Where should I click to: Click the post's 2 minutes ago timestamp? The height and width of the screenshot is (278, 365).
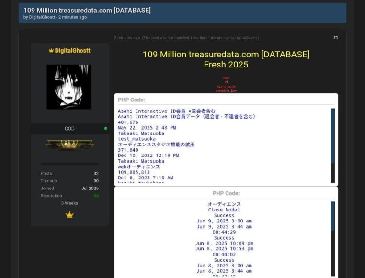127,38
